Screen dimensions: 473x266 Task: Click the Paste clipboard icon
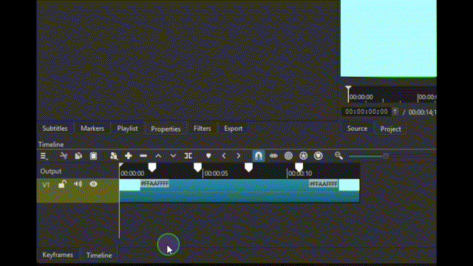coord(94,156)
